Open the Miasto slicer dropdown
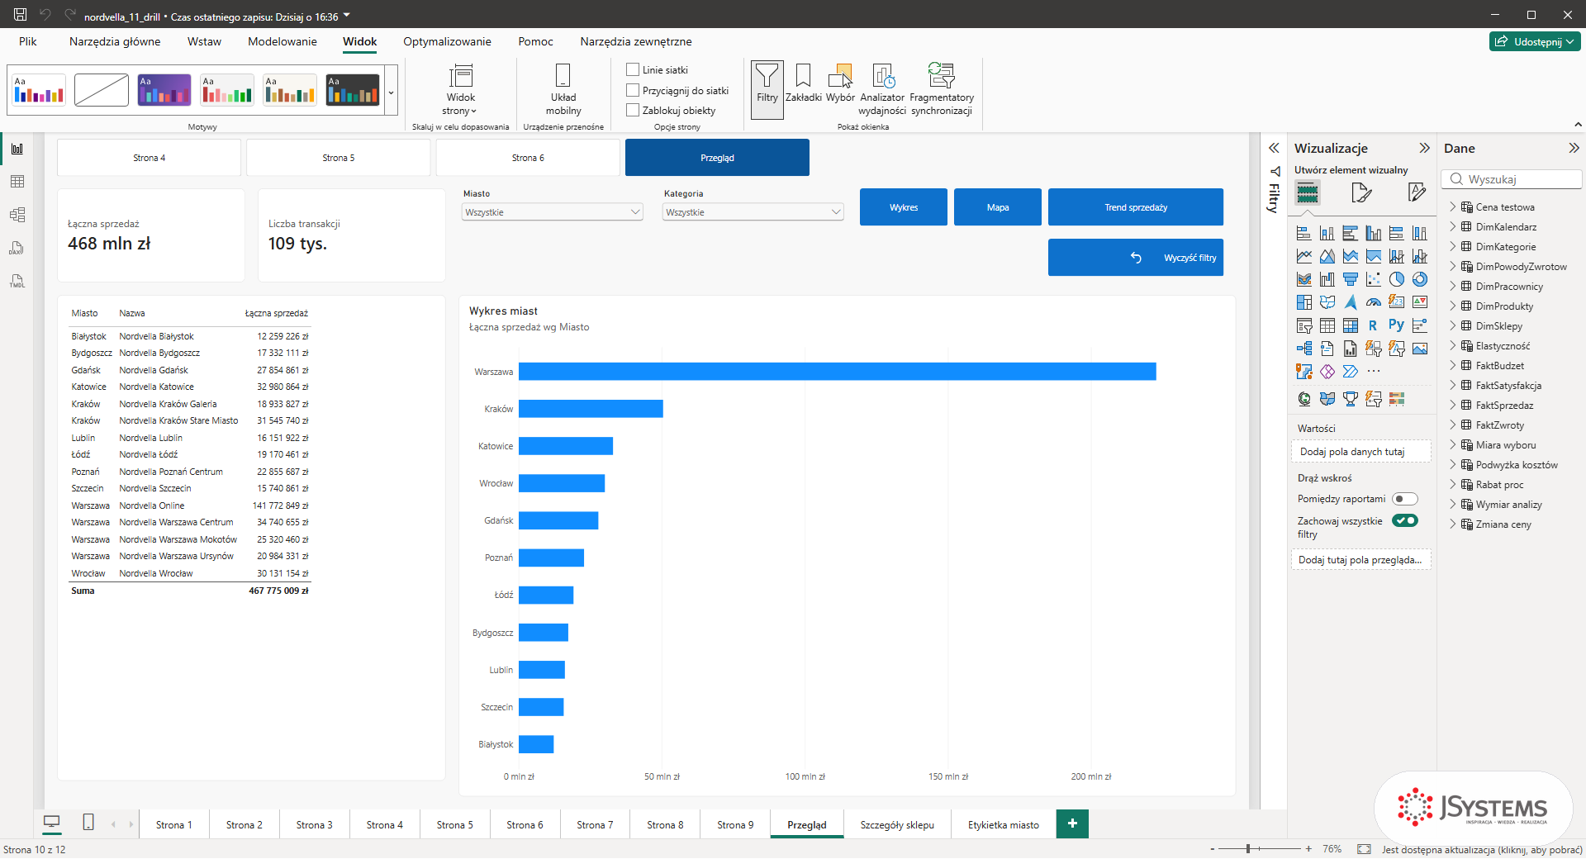Screen dimensions: 1586x859 (x=553, y=212)
